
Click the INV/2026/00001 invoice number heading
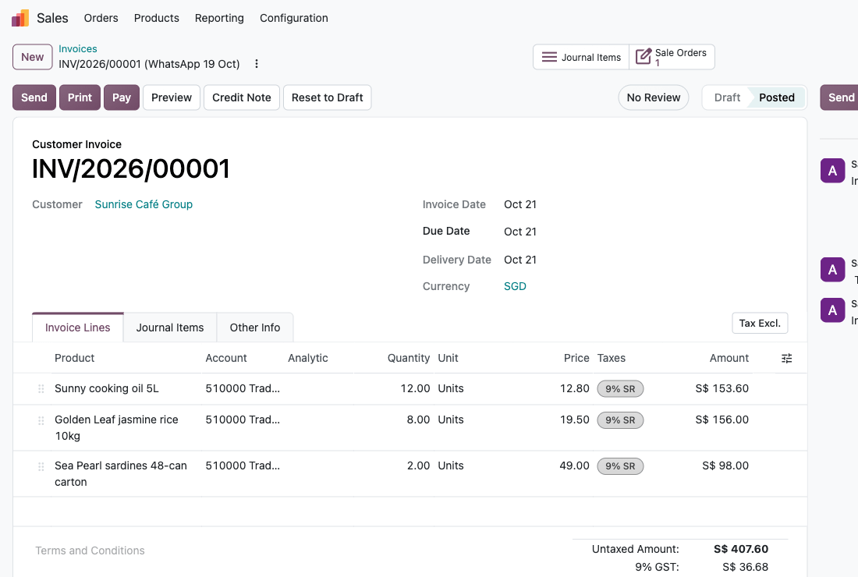tap(131, 169)
